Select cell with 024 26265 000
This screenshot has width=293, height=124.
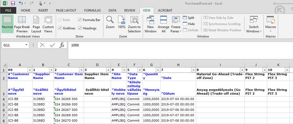pos(69,99)
